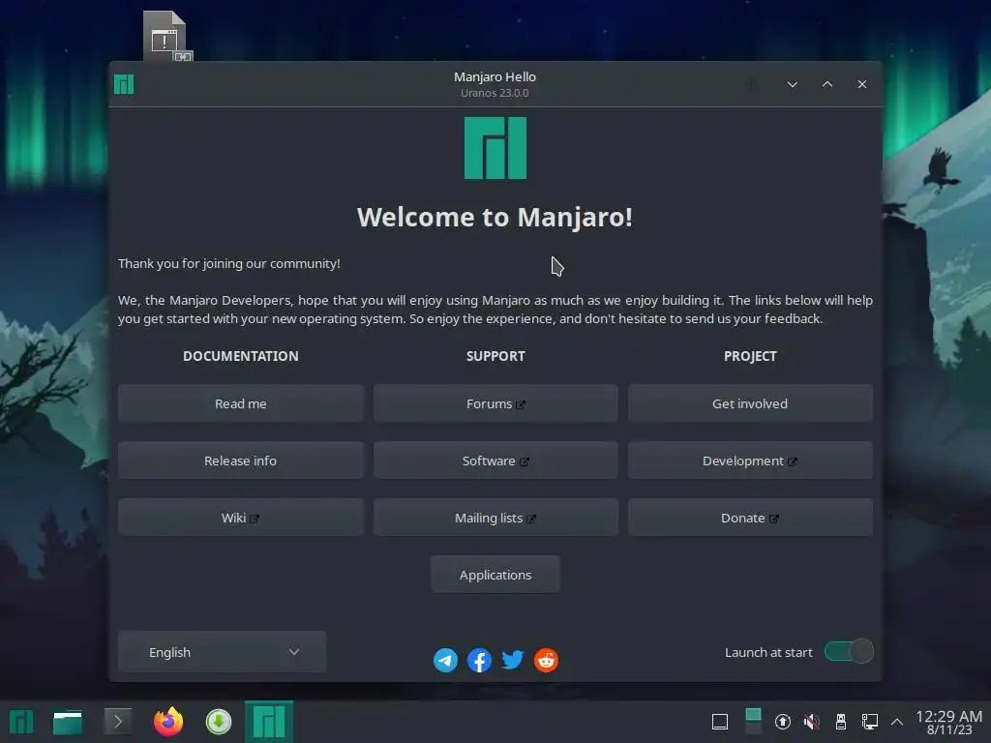Click the Get involved button
991x743 pixels.
750,403
